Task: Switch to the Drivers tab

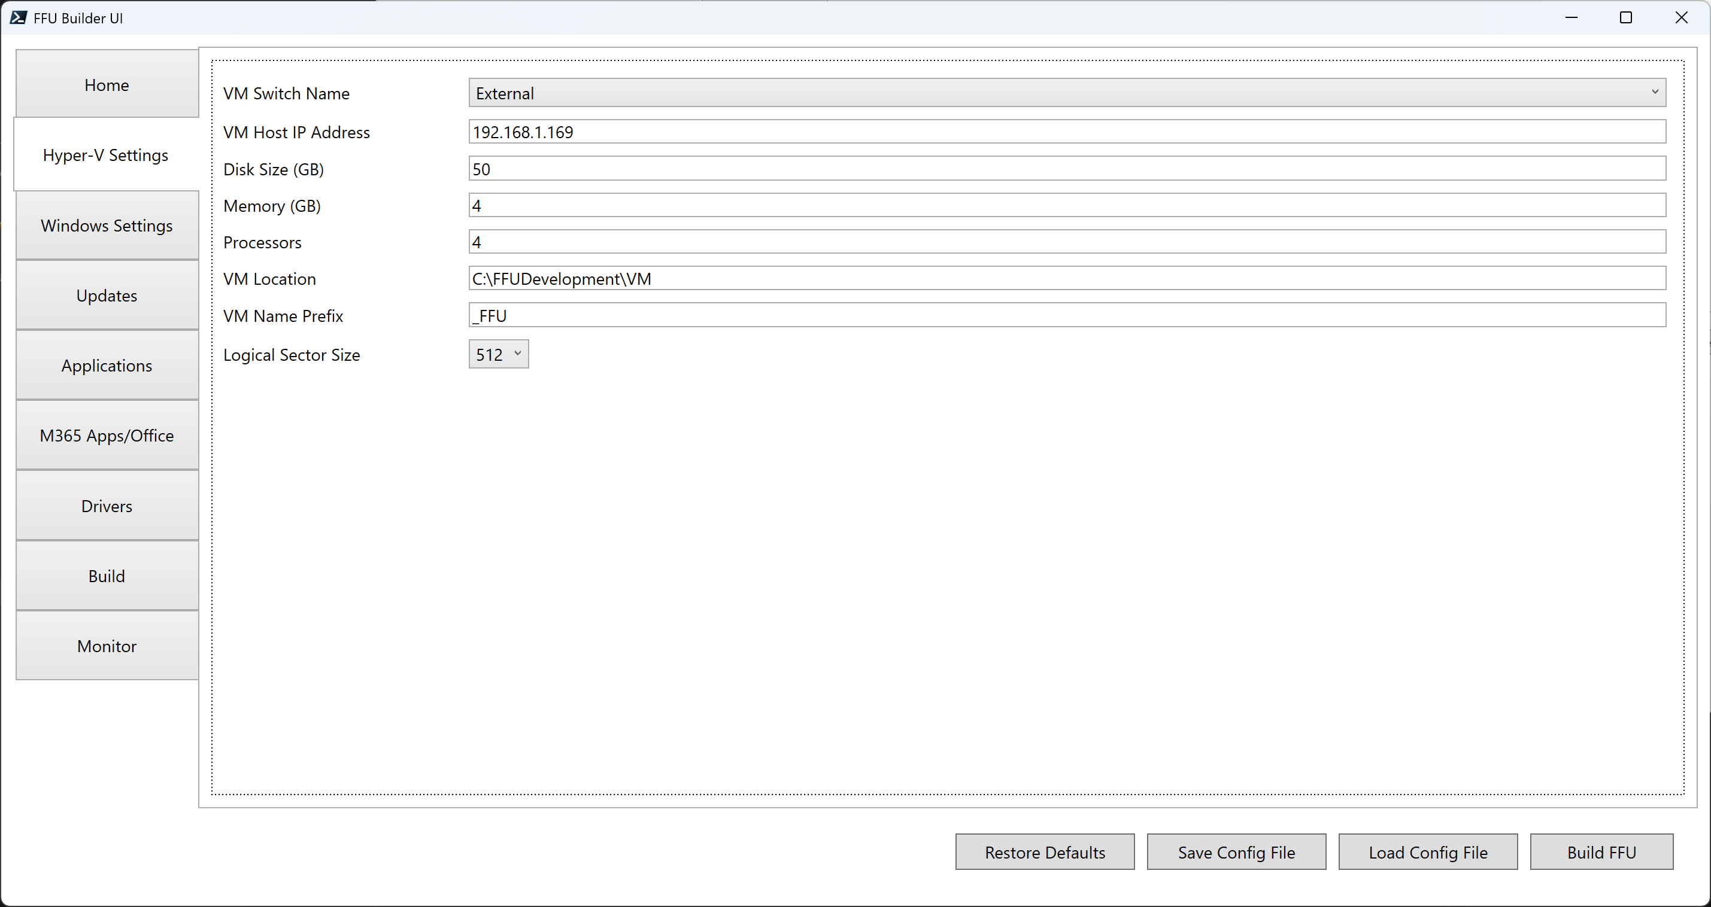Action: pos(107,506)
